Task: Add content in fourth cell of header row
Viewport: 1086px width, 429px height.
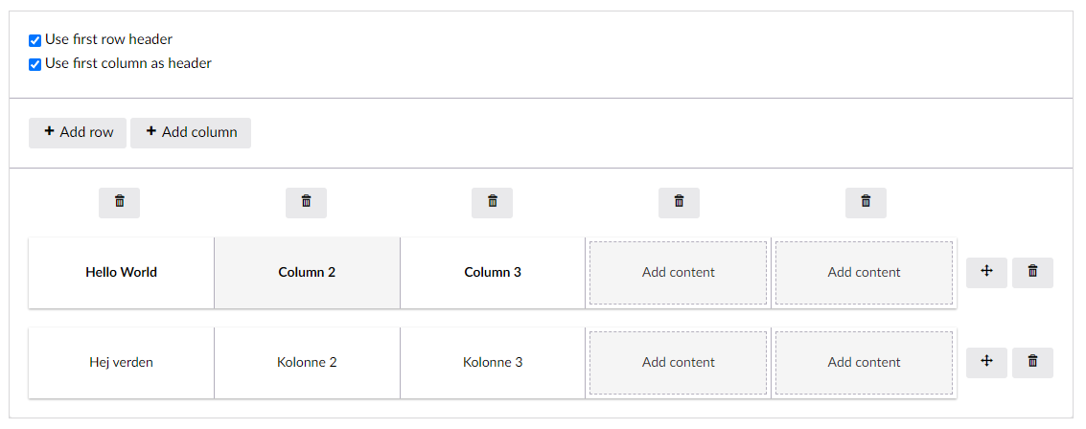Action: tap(678, 273)
